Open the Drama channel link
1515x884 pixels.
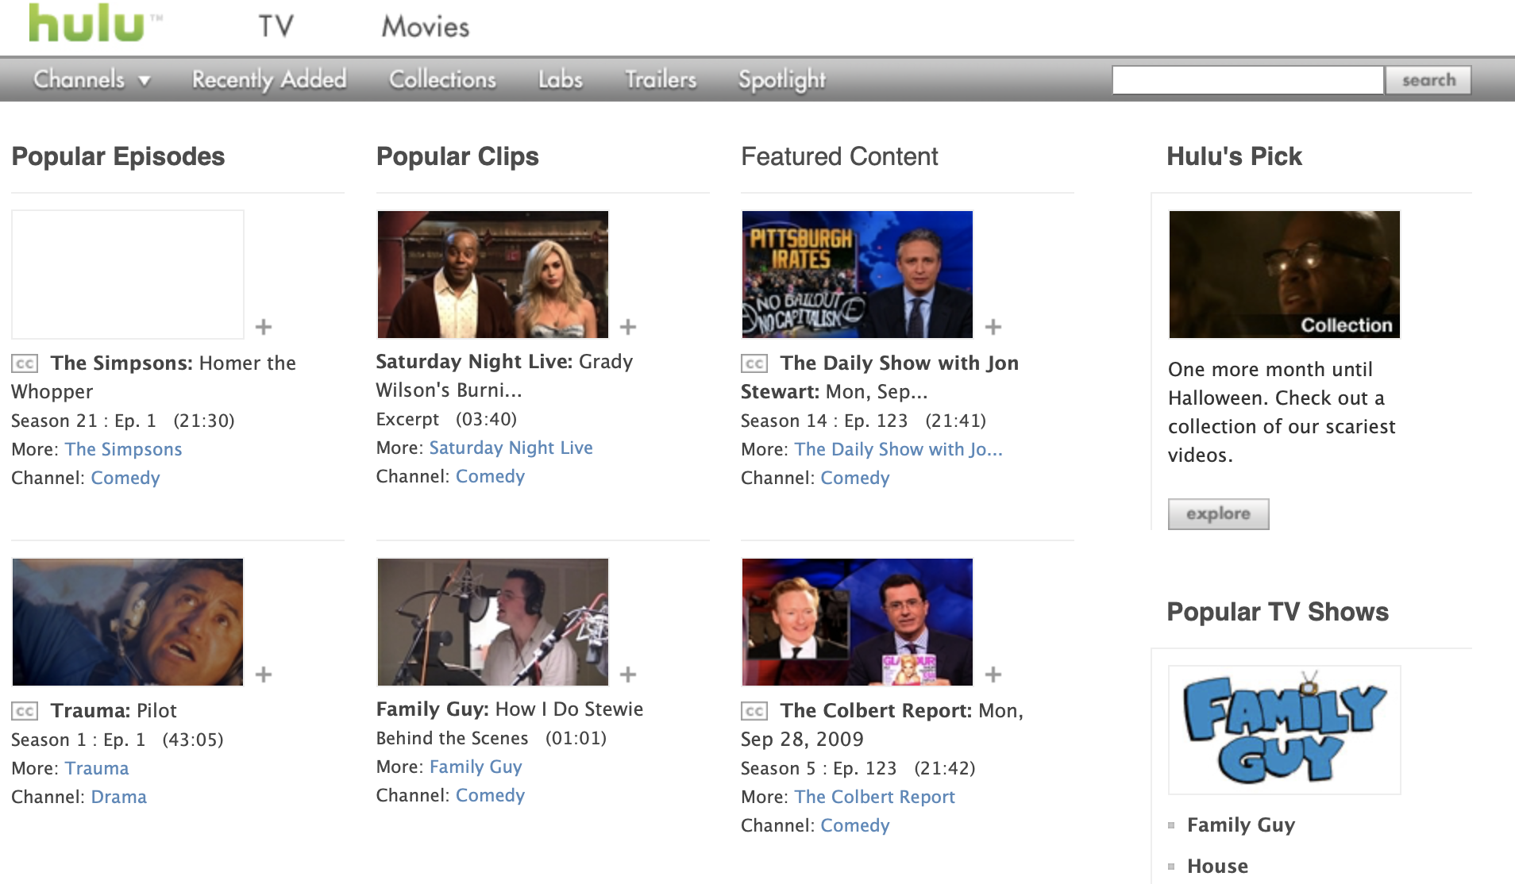tap(118, 797)
